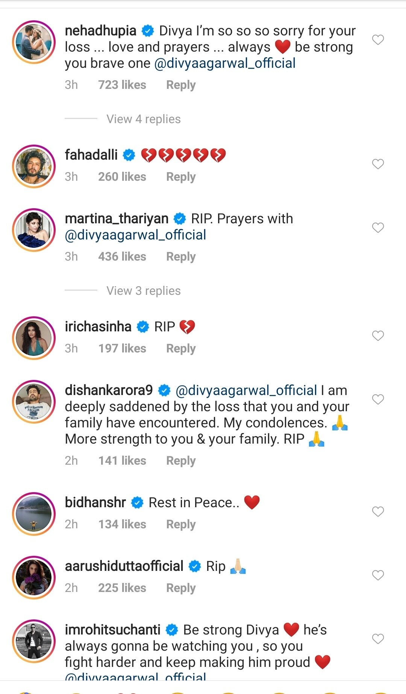The height and width of the screenshot is (694, 406).
Task: Open bidhanshr's username profile link
Action: tap(95, 503)
